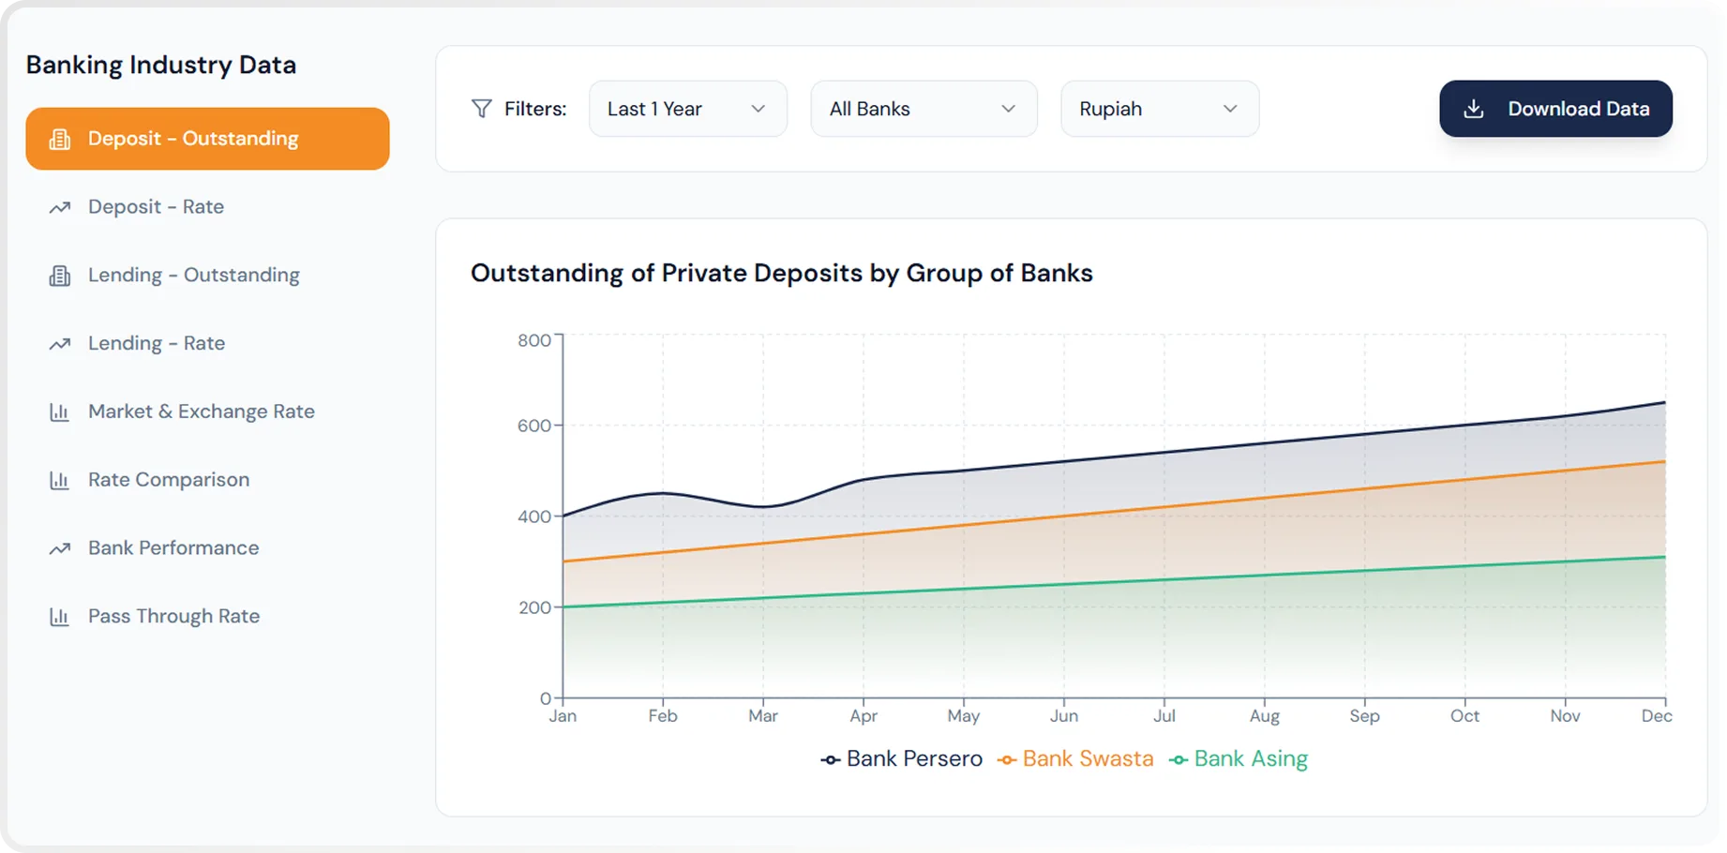
Task: Hide the Bank Swasta series via legend
Action: (1075, 758)
